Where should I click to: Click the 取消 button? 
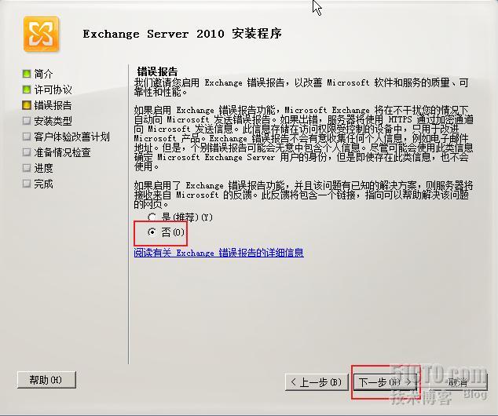coord(457,382)
